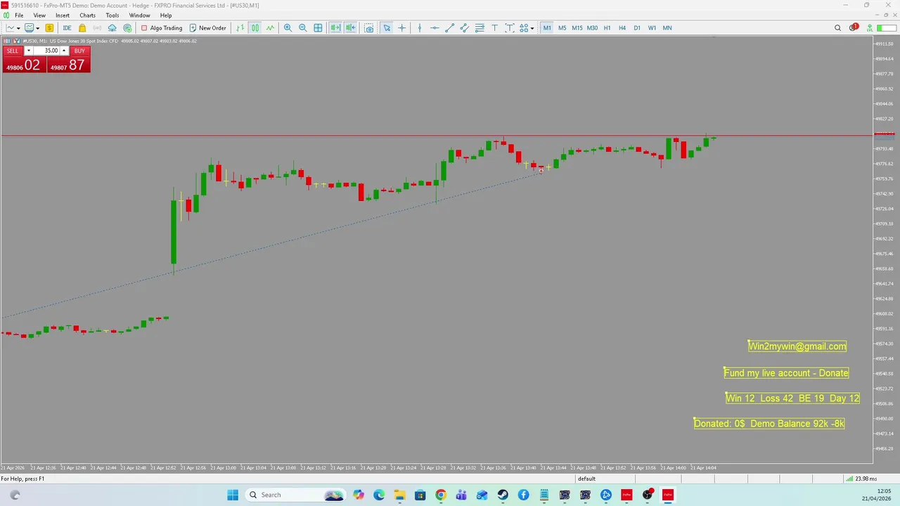Image resolution: width=900 pixels, height=506 pixels.
Task: Select the D1 timeframe
Action: click(637, 28)
